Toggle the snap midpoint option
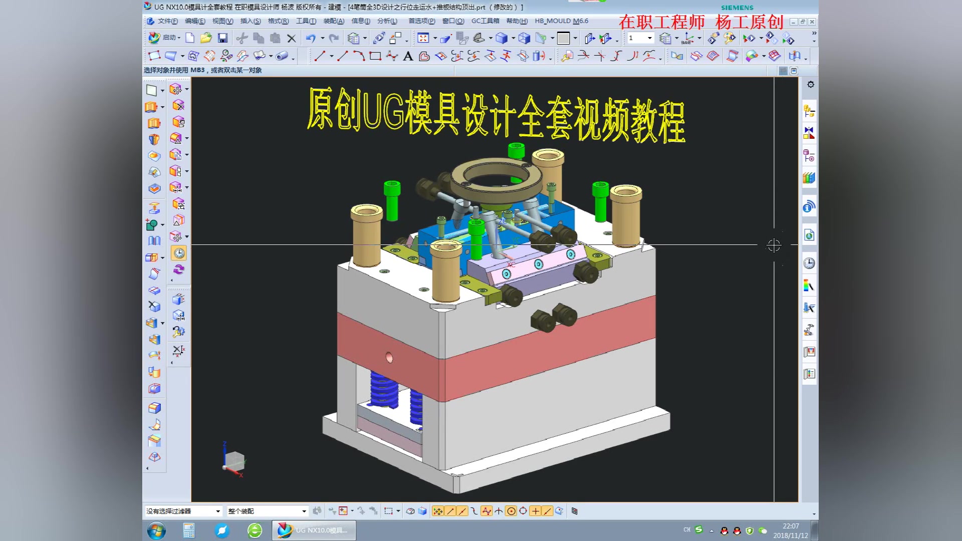 [462, 511]
